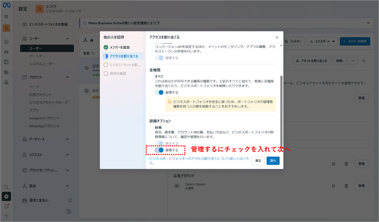379x222 pixels.
Task: Select 招待を確認 step
Action: tap(115, 73)
